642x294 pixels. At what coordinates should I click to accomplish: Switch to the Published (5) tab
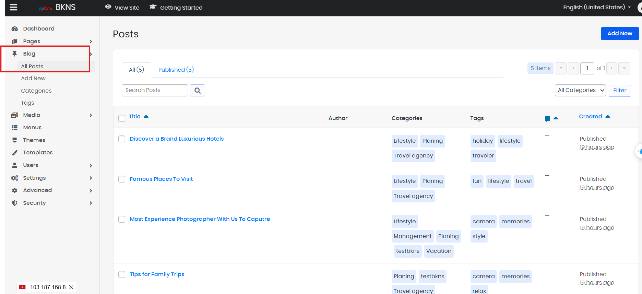click(176, 70)
